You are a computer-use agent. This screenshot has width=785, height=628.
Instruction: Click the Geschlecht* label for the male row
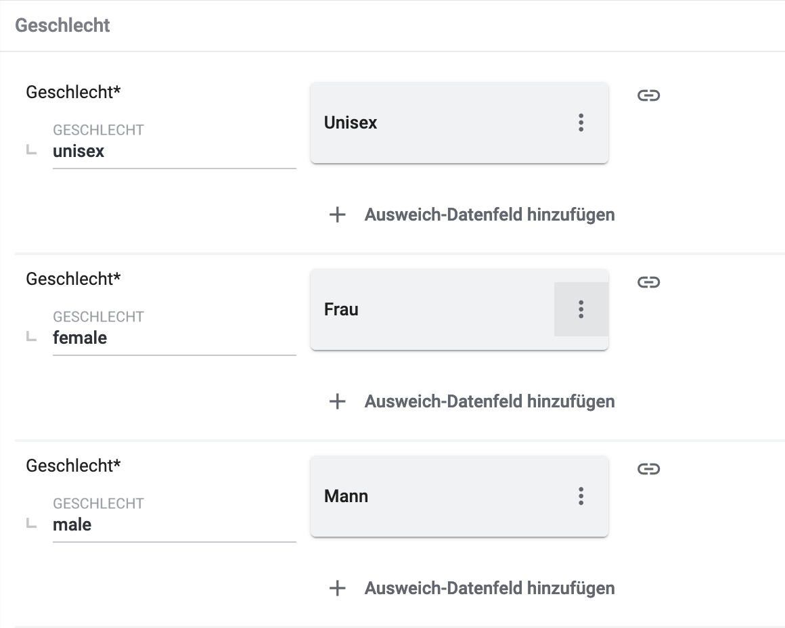pyautogui.click(x=73, y=466)
